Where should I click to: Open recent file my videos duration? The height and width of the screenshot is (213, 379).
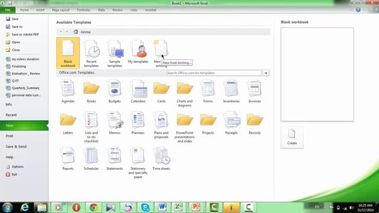23,59
